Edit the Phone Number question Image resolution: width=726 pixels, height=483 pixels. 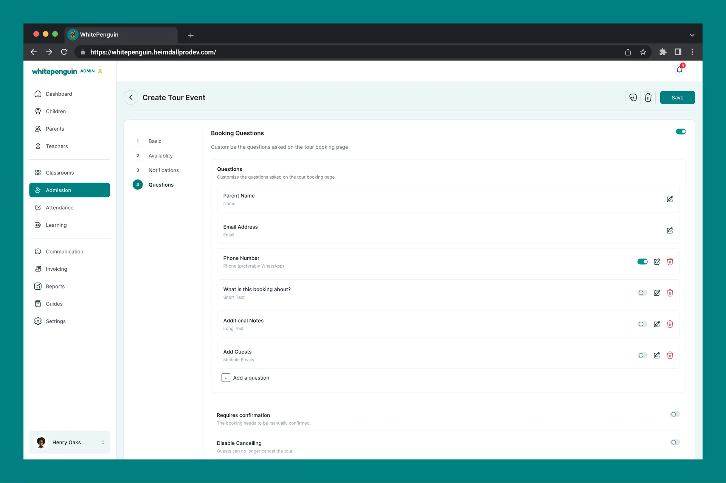(x=657, y=262)
